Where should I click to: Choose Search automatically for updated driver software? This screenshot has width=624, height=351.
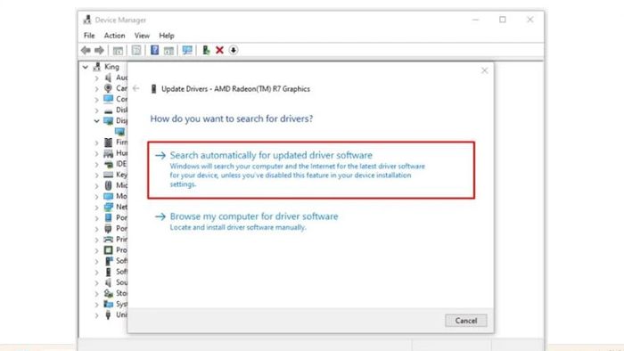coord(311,170)
